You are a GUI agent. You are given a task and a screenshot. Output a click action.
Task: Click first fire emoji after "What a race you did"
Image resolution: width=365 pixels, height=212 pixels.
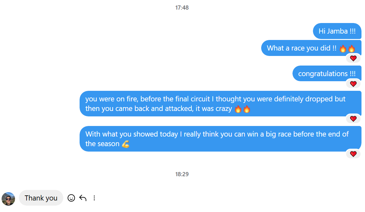pos(343,49)
